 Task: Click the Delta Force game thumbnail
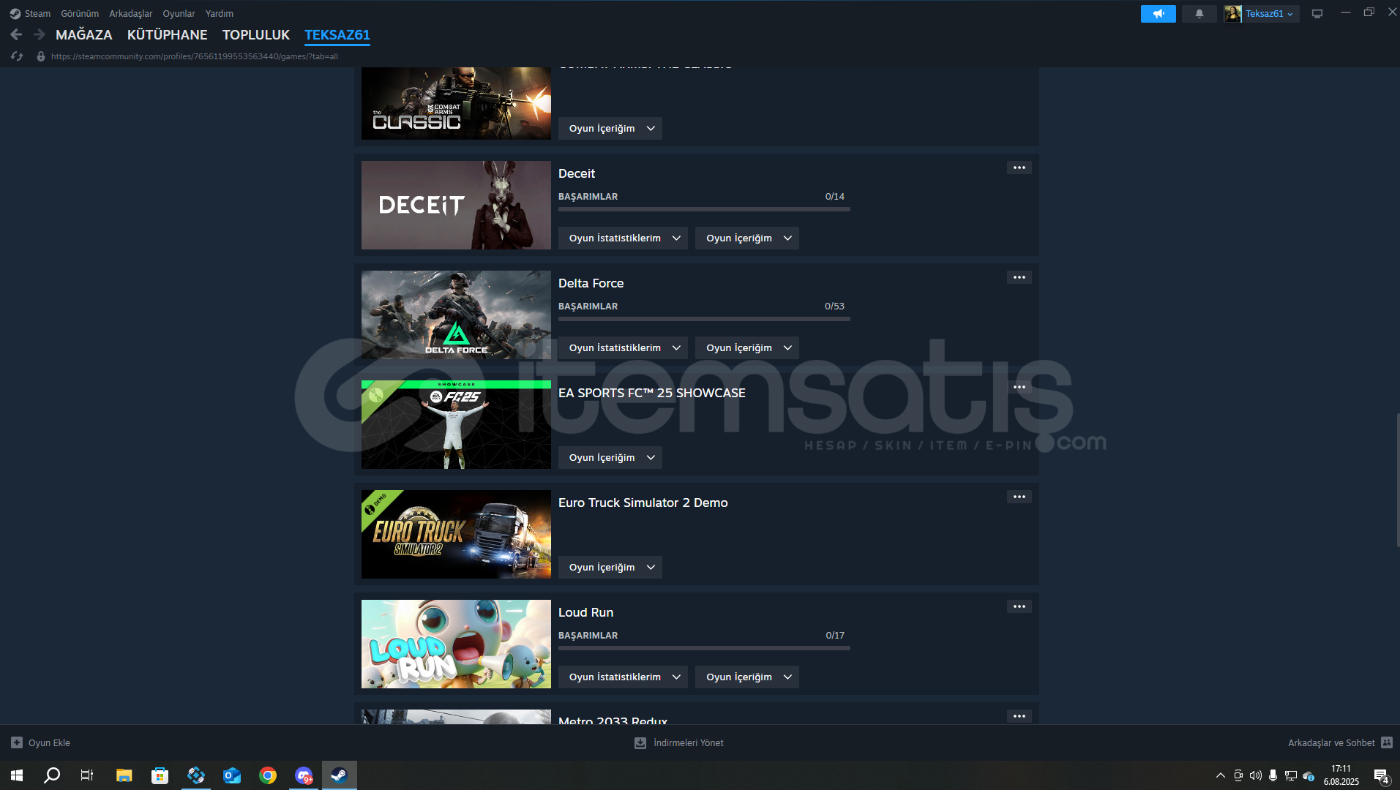(x=456, y=315)
